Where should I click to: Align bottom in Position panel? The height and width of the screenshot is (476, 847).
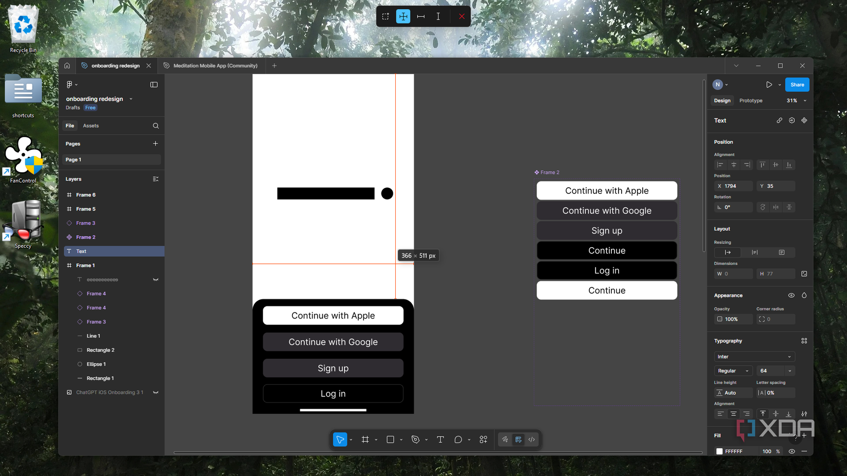[x=789, y=165]
